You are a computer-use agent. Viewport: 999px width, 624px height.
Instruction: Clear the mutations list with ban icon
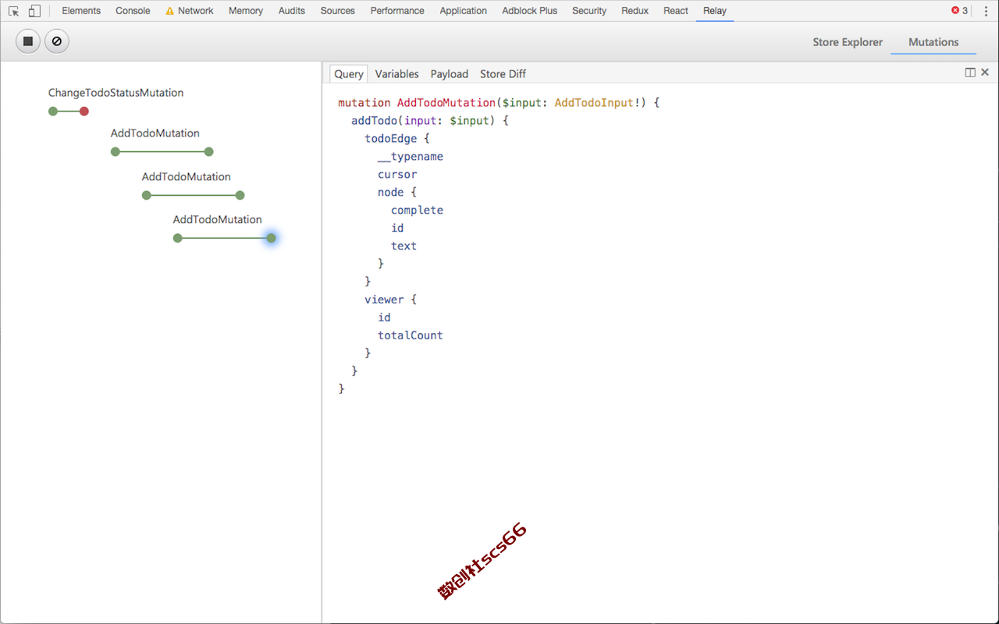(x=56, y=41)
